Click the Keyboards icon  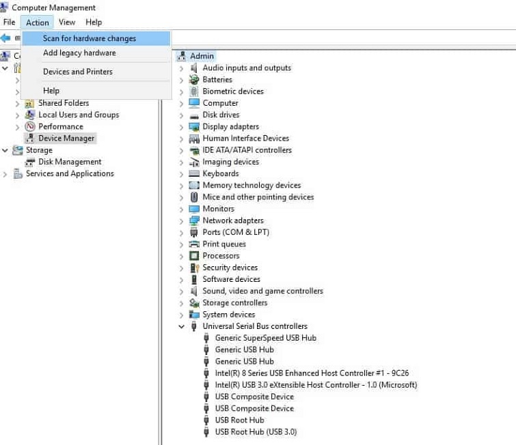pyautogui.click(x=194, y=173)
